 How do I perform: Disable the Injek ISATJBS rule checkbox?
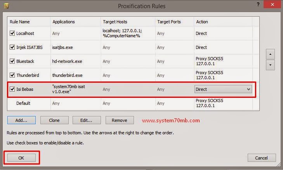point(12,47)
